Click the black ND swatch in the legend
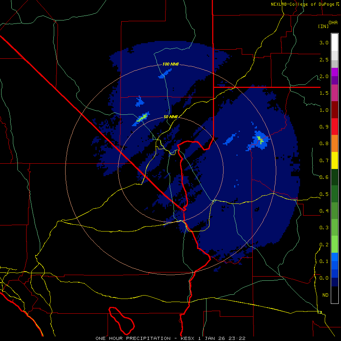This screenshot has width=341, height=341. (x=335, y=295)
